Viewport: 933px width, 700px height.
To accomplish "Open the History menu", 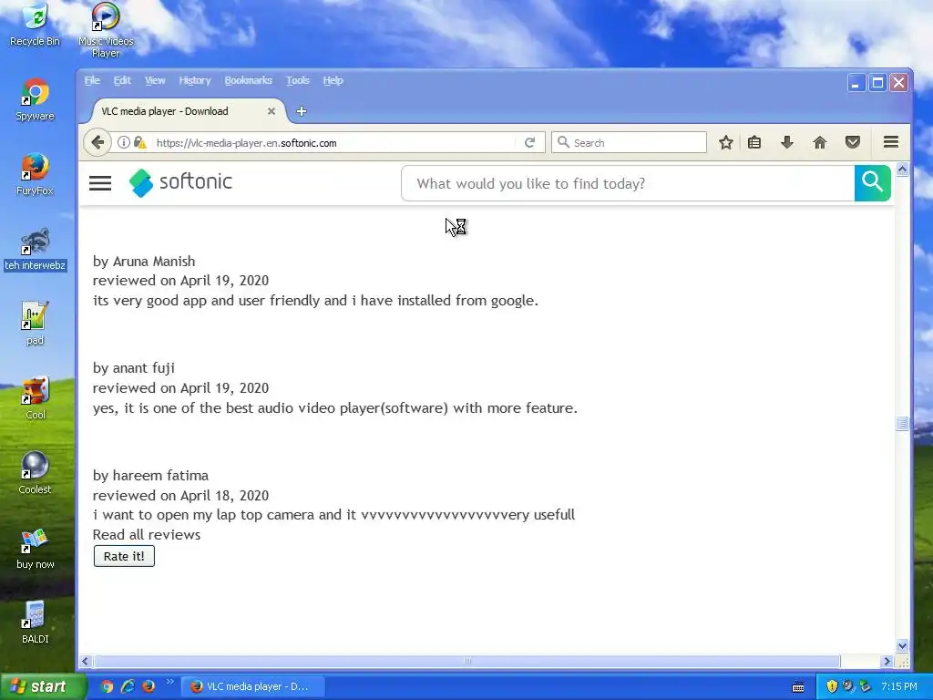I will [195, 80].
